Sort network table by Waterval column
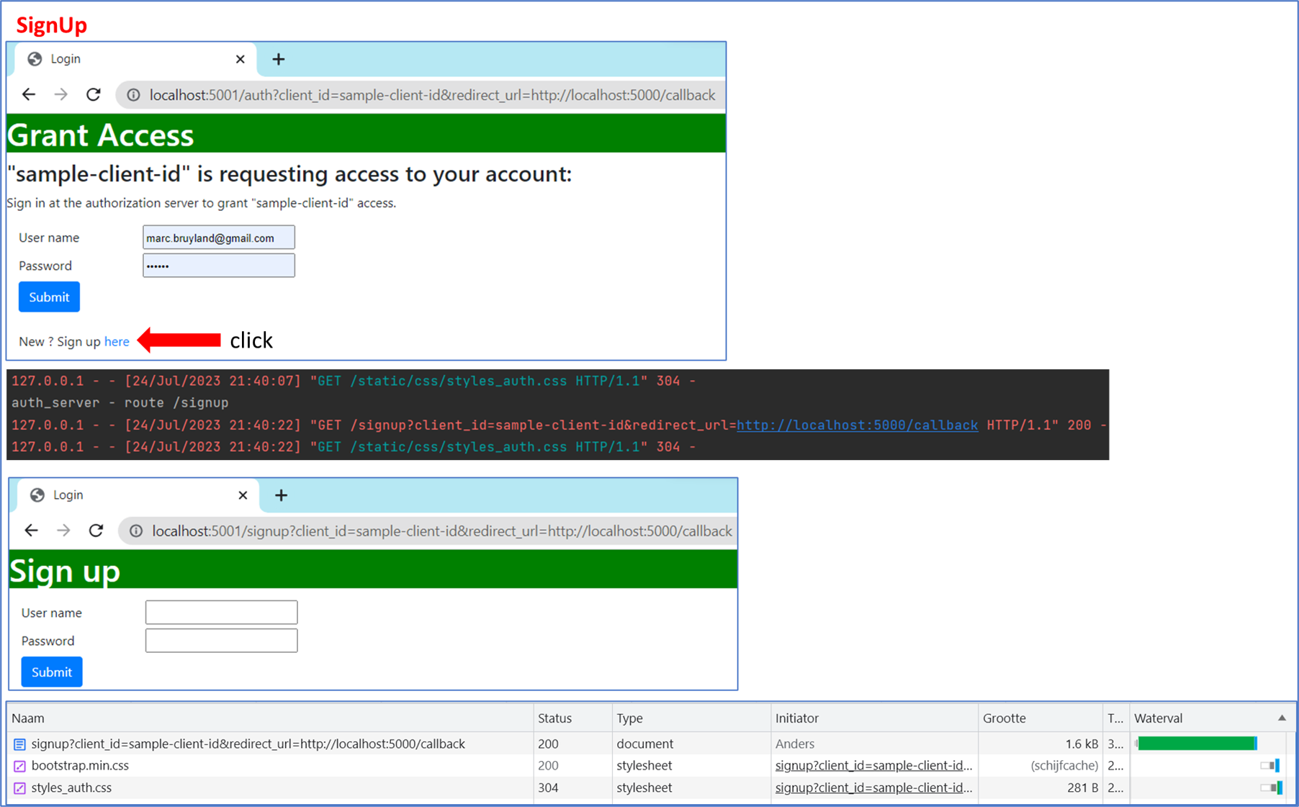This screenshot has height=807, width=1299. coord(1213,718)
